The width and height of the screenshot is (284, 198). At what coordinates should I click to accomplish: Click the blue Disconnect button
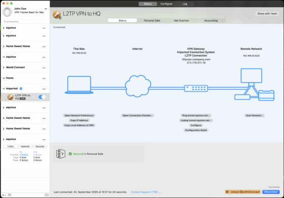271,192
